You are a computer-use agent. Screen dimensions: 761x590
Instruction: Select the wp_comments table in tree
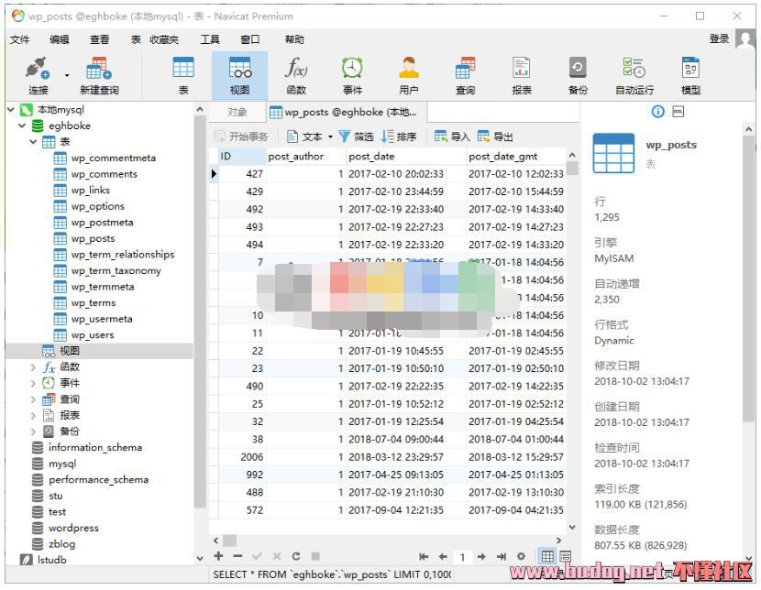coord(104,174)
